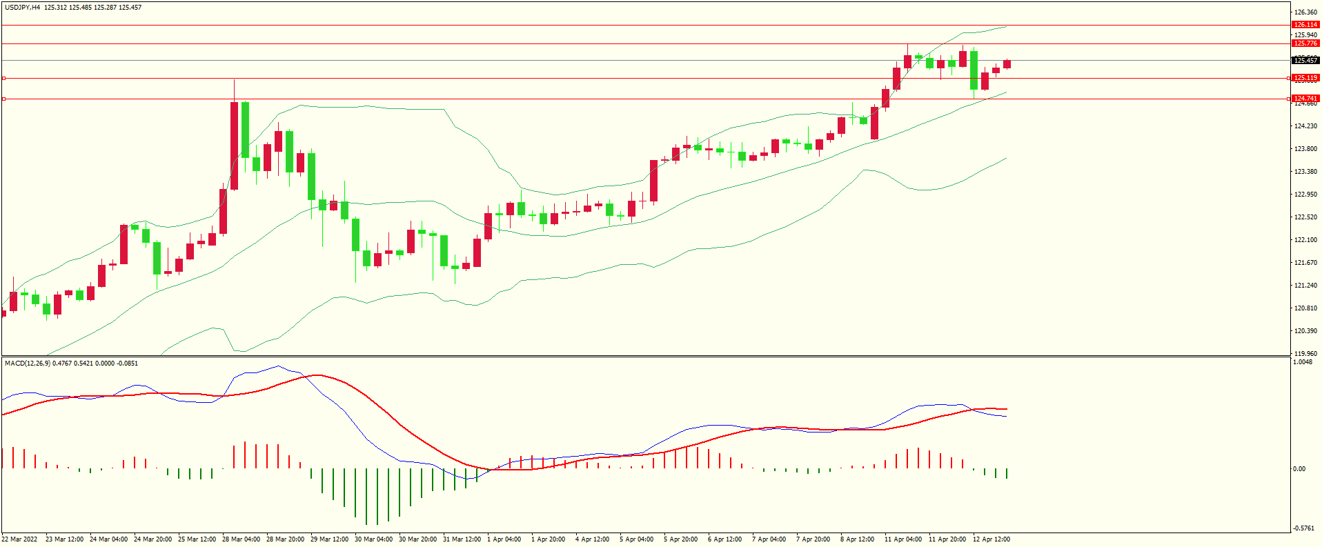Click the 12 Apr 12:00 time label
Viewport: 1322px width, 547px height.
991,539
